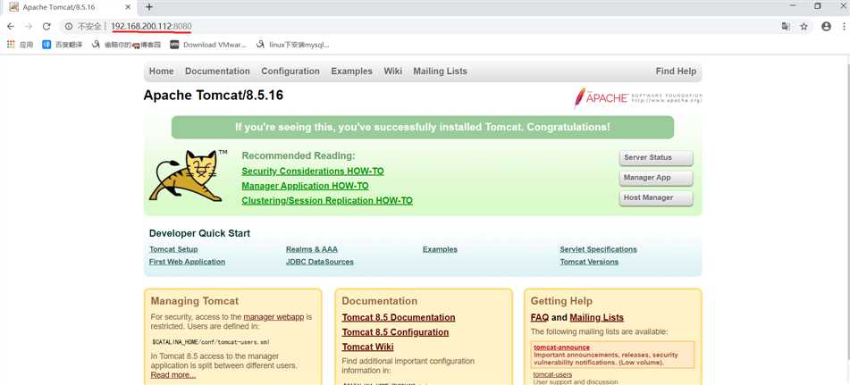
Task: Open the Tomcat Wiki link
Action: point(367,347)
